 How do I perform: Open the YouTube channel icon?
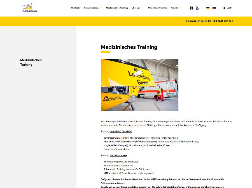coord(197,8)
